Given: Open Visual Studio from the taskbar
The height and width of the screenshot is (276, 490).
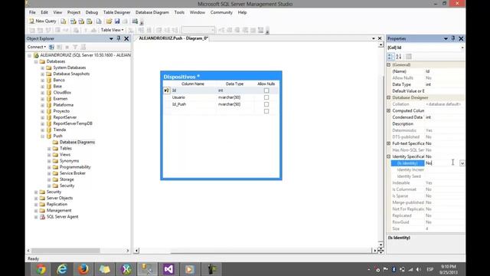Looking at the screenshot, I should click(168, 269).
